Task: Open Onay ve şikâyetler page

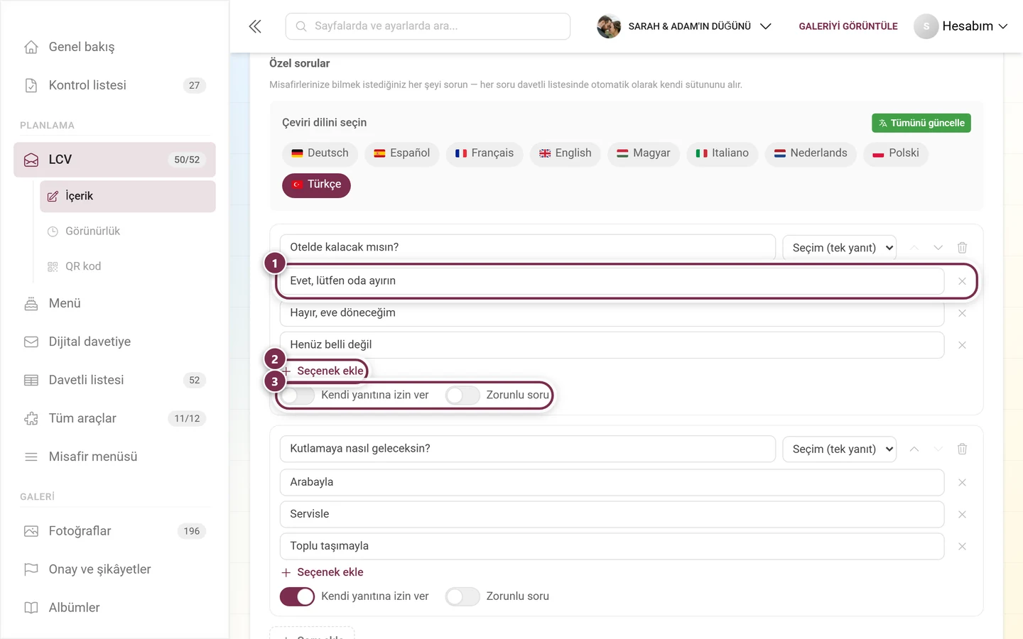Action: point(114,569)
